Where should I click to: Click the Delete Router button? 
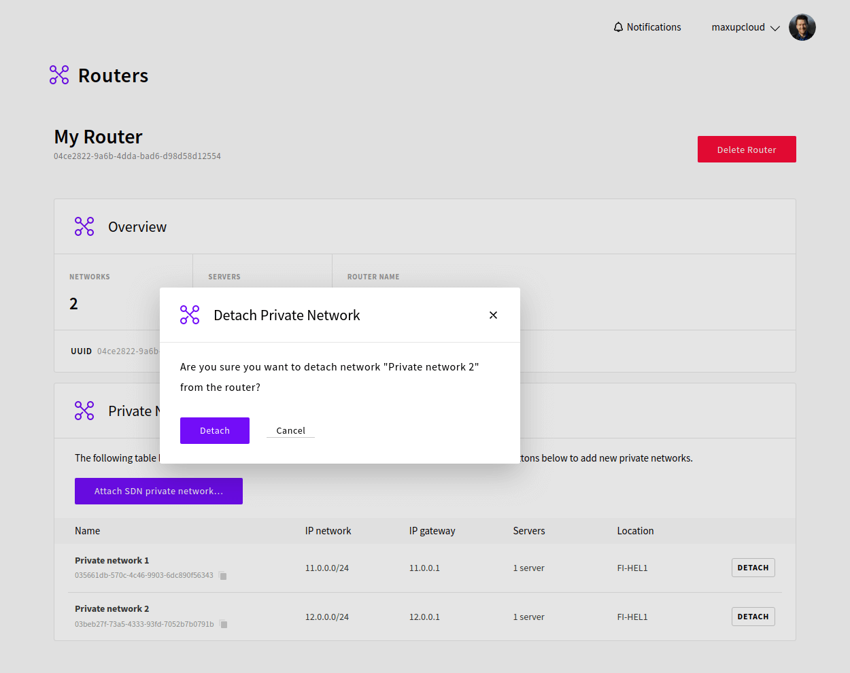747,150
